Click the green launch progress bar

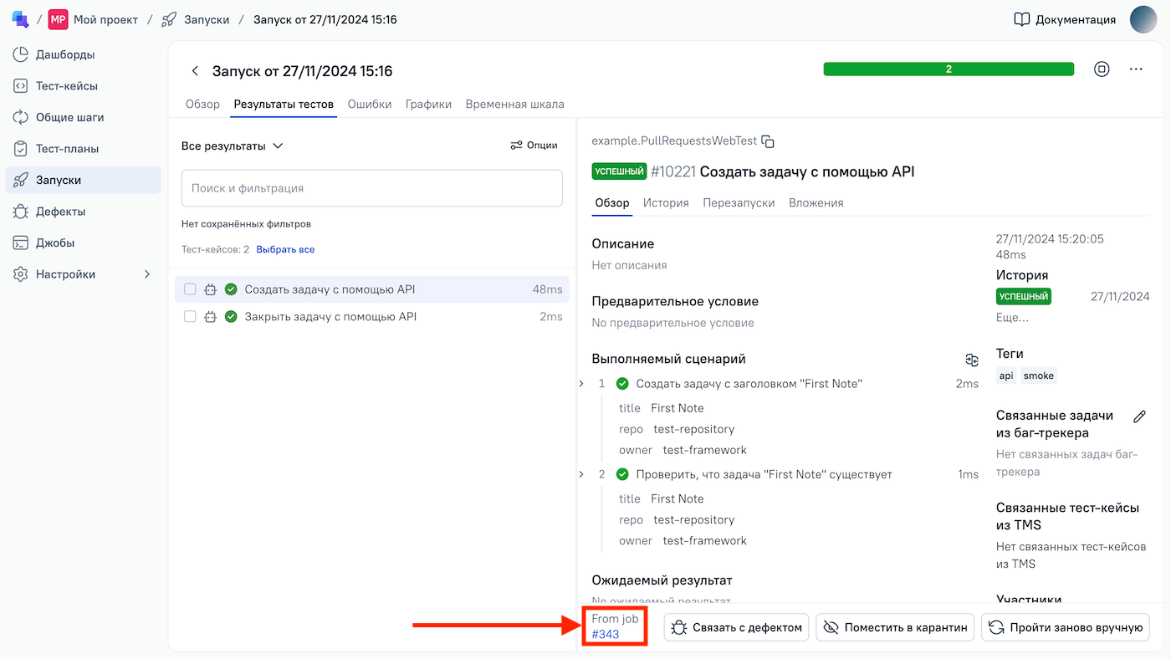pyautogui.click(x=948, y=69)
